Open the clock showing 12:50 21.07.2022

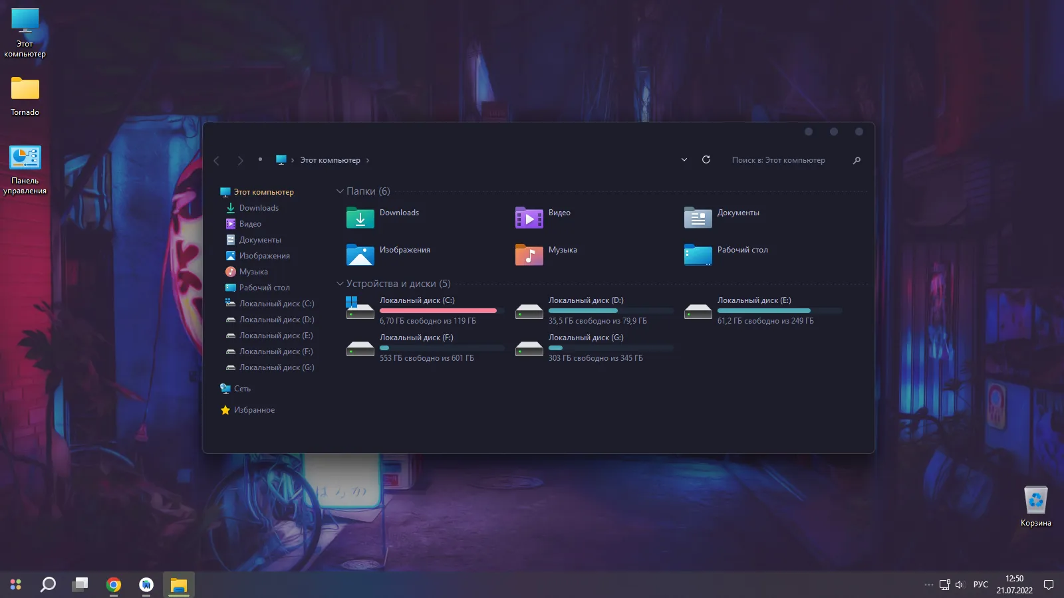point(1014,585)
